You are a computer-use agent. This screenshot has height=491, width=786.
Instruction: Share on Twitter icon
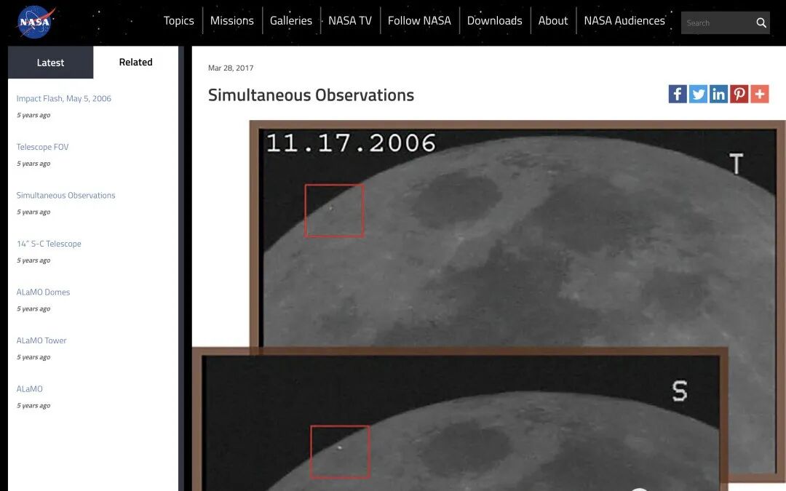coord(698,94)
